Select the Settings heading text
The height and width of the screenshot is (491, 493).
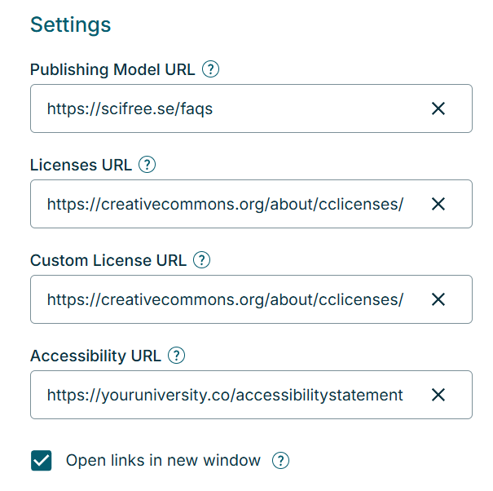70,24
